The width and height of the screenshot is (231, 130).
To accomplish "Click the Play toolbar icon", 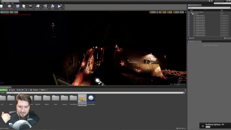I will [x=60, y=7].
